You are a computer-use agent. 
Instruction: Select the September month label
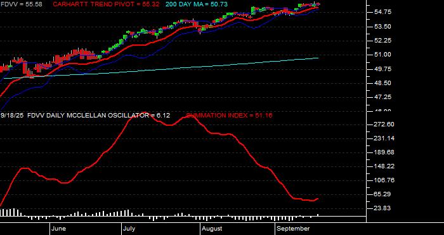click(x=293, y=229)
